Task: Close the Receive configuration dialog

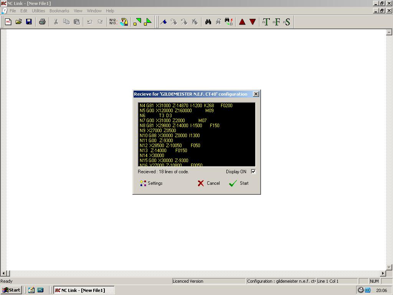Action: [256, 94]
